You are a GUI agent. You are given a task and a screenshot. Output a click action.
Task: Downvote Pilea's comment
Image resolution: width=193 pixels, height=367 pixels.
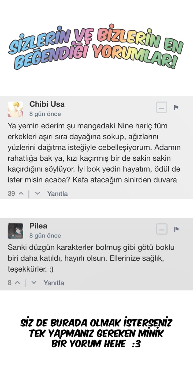34,283
